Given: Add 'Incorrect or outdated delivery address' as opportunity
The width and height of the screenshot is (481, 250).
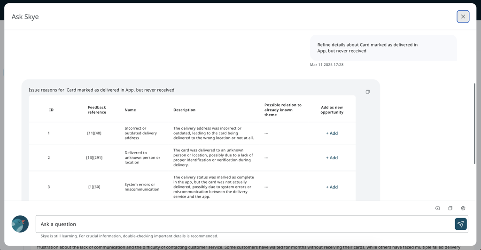Looking at the screenshot, I should (332, 133).
